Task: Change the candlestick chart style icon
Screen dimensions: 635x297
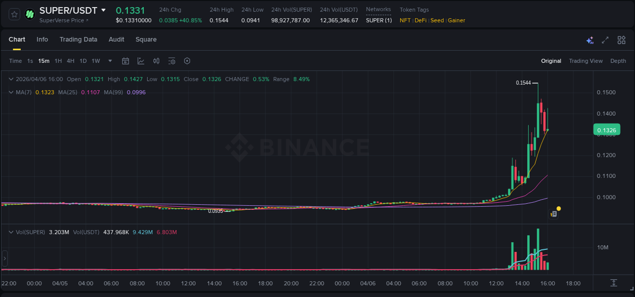Action: (x=156, y=61)
